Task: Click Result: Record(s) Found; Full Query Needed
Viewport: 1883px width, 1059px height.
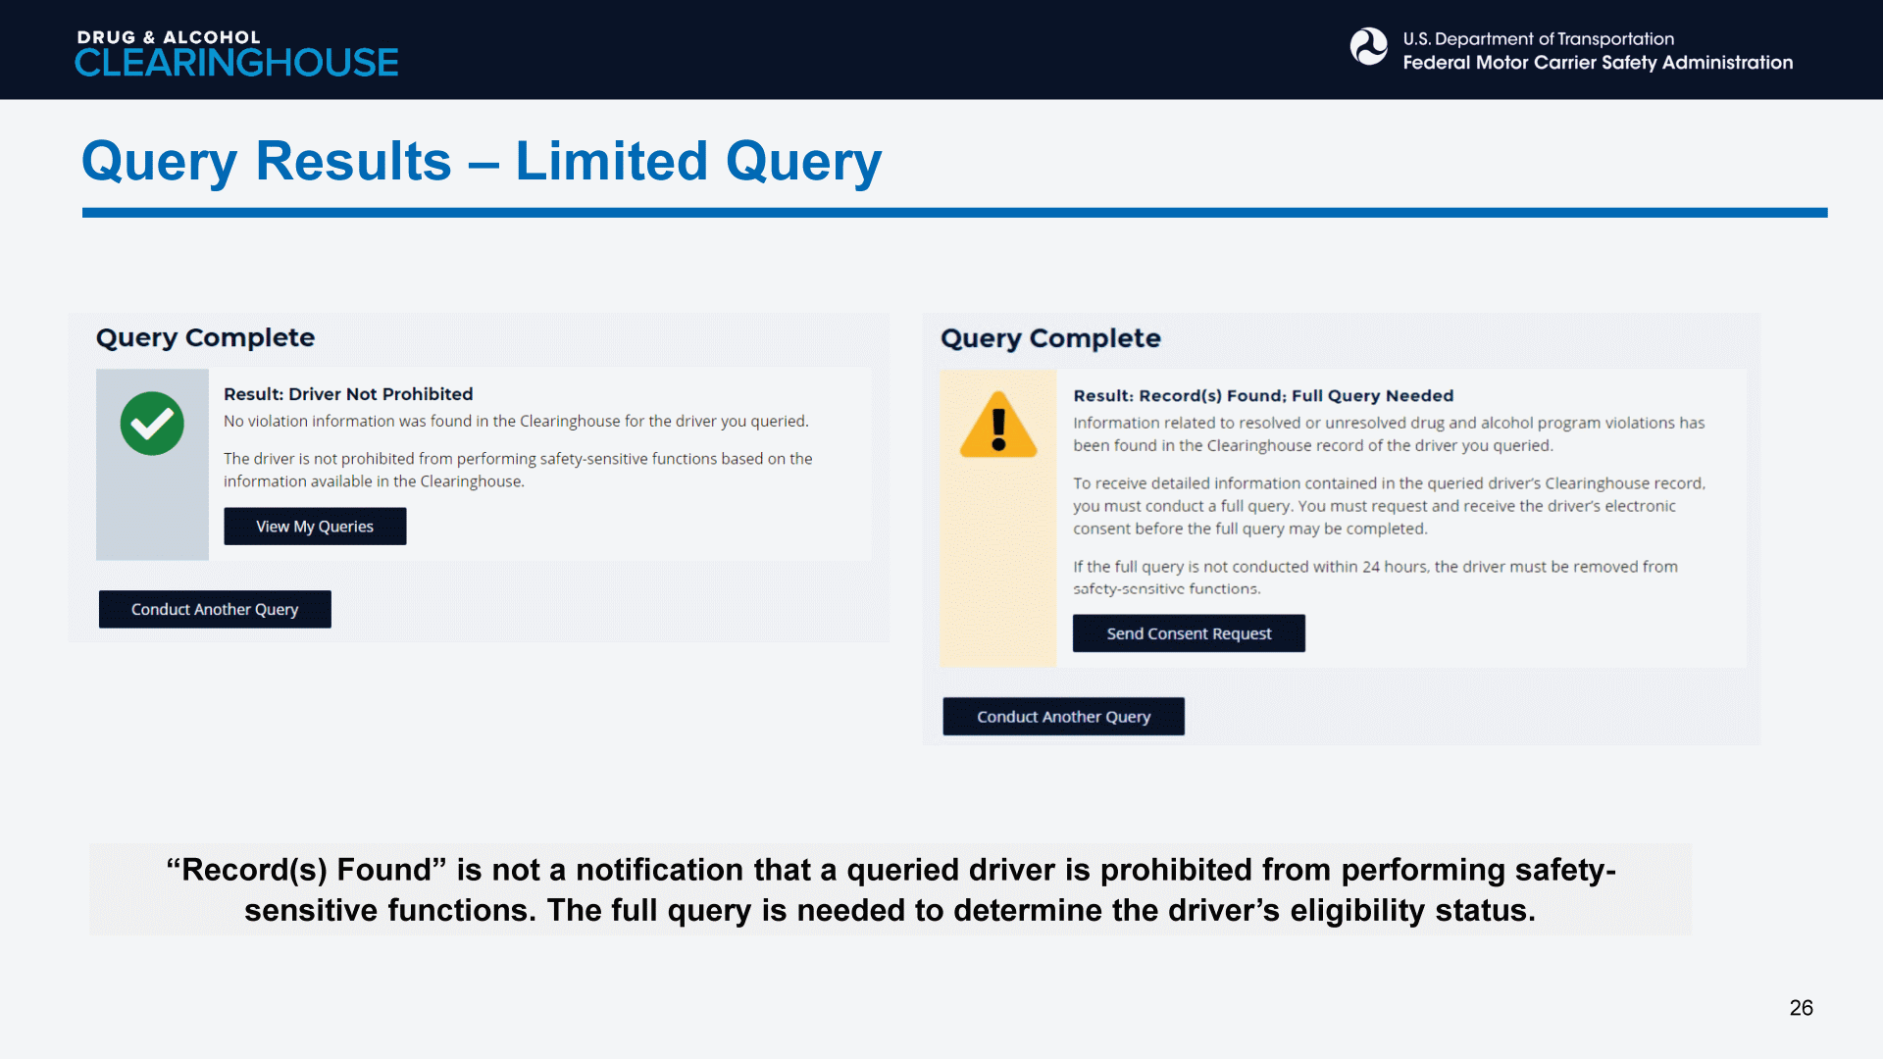Action: [x=1263, y=396]
